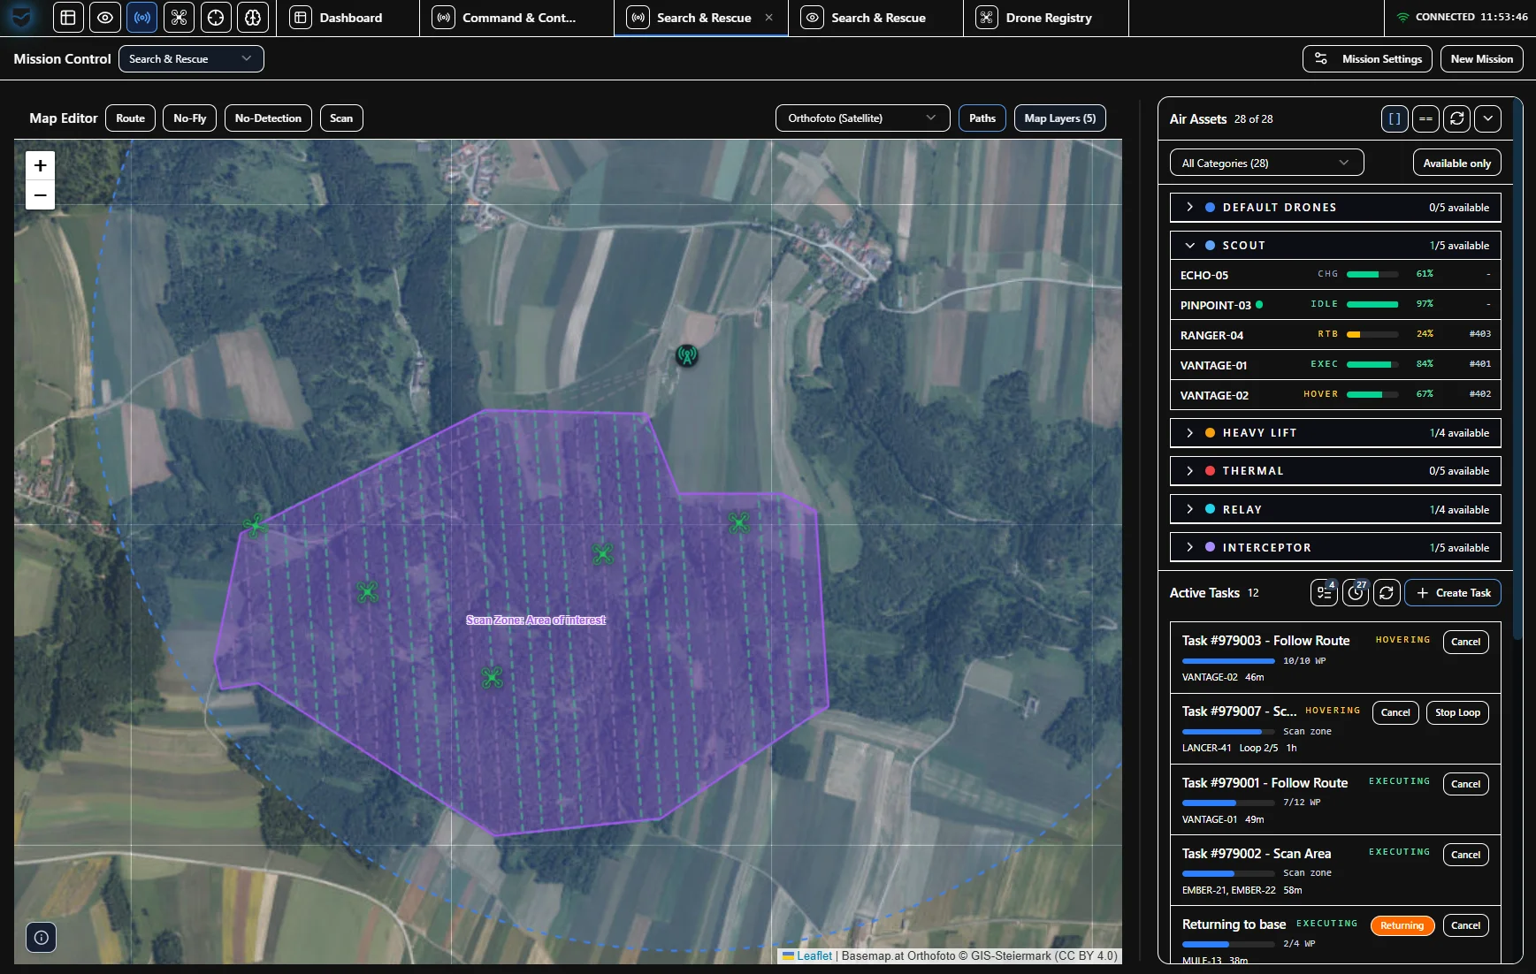Refresh the Active Tasks list
Viewport: 1536px width, 974px height.
1387,593
